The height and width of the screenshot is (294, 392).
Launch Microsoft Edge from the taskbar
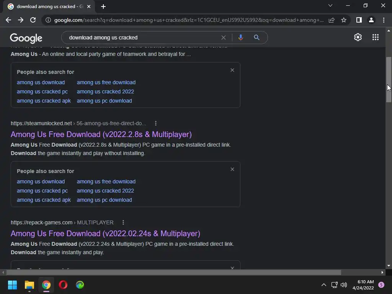click(x=80, y=285)
